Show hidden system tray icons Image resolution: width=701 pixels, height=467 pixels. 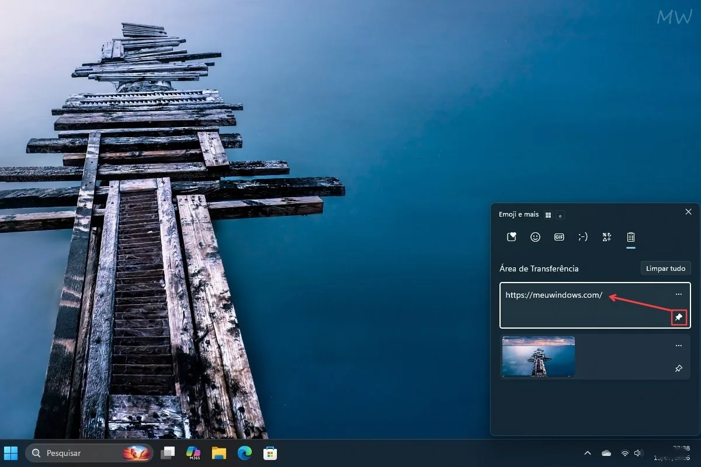tap(588, 453)
